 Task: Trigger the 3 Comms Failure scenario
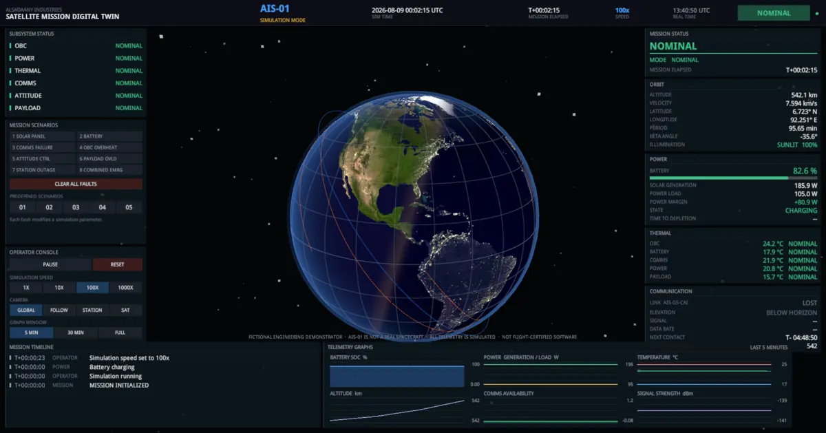point(42,147)
